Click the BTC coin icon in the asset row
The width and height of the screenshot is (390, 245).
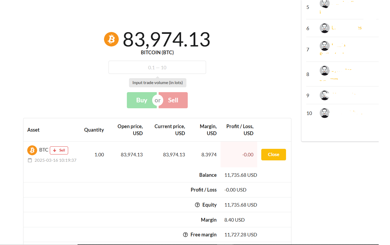coord(32,150)
